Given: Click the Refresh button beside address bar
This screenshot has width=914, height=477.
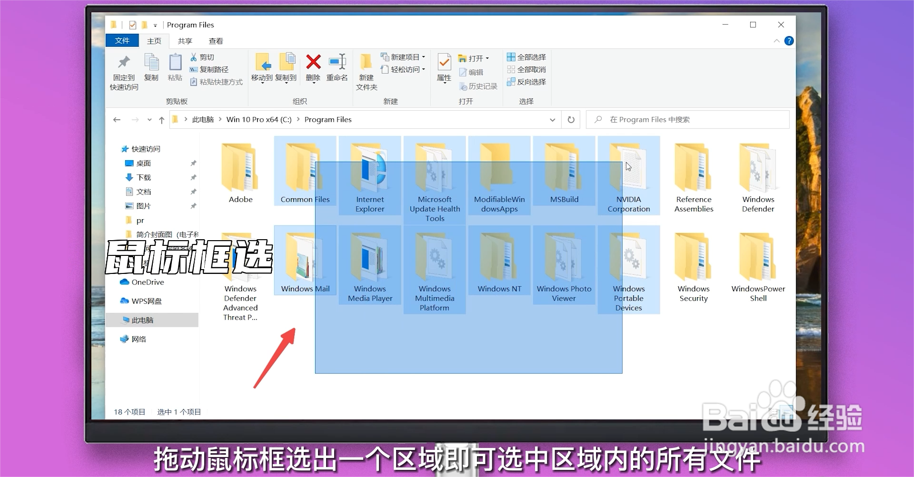Looking at the screenshot, I should (571, 120).
